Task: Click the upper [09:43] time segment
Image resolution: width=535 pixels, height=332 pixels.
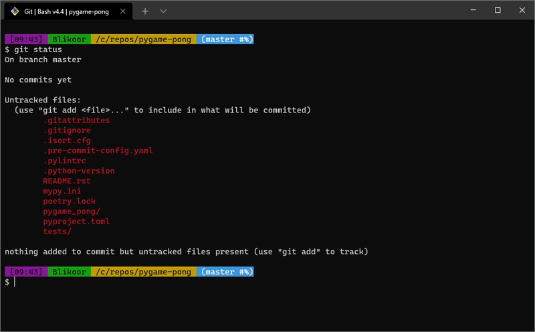Action: tap(26, 39)
